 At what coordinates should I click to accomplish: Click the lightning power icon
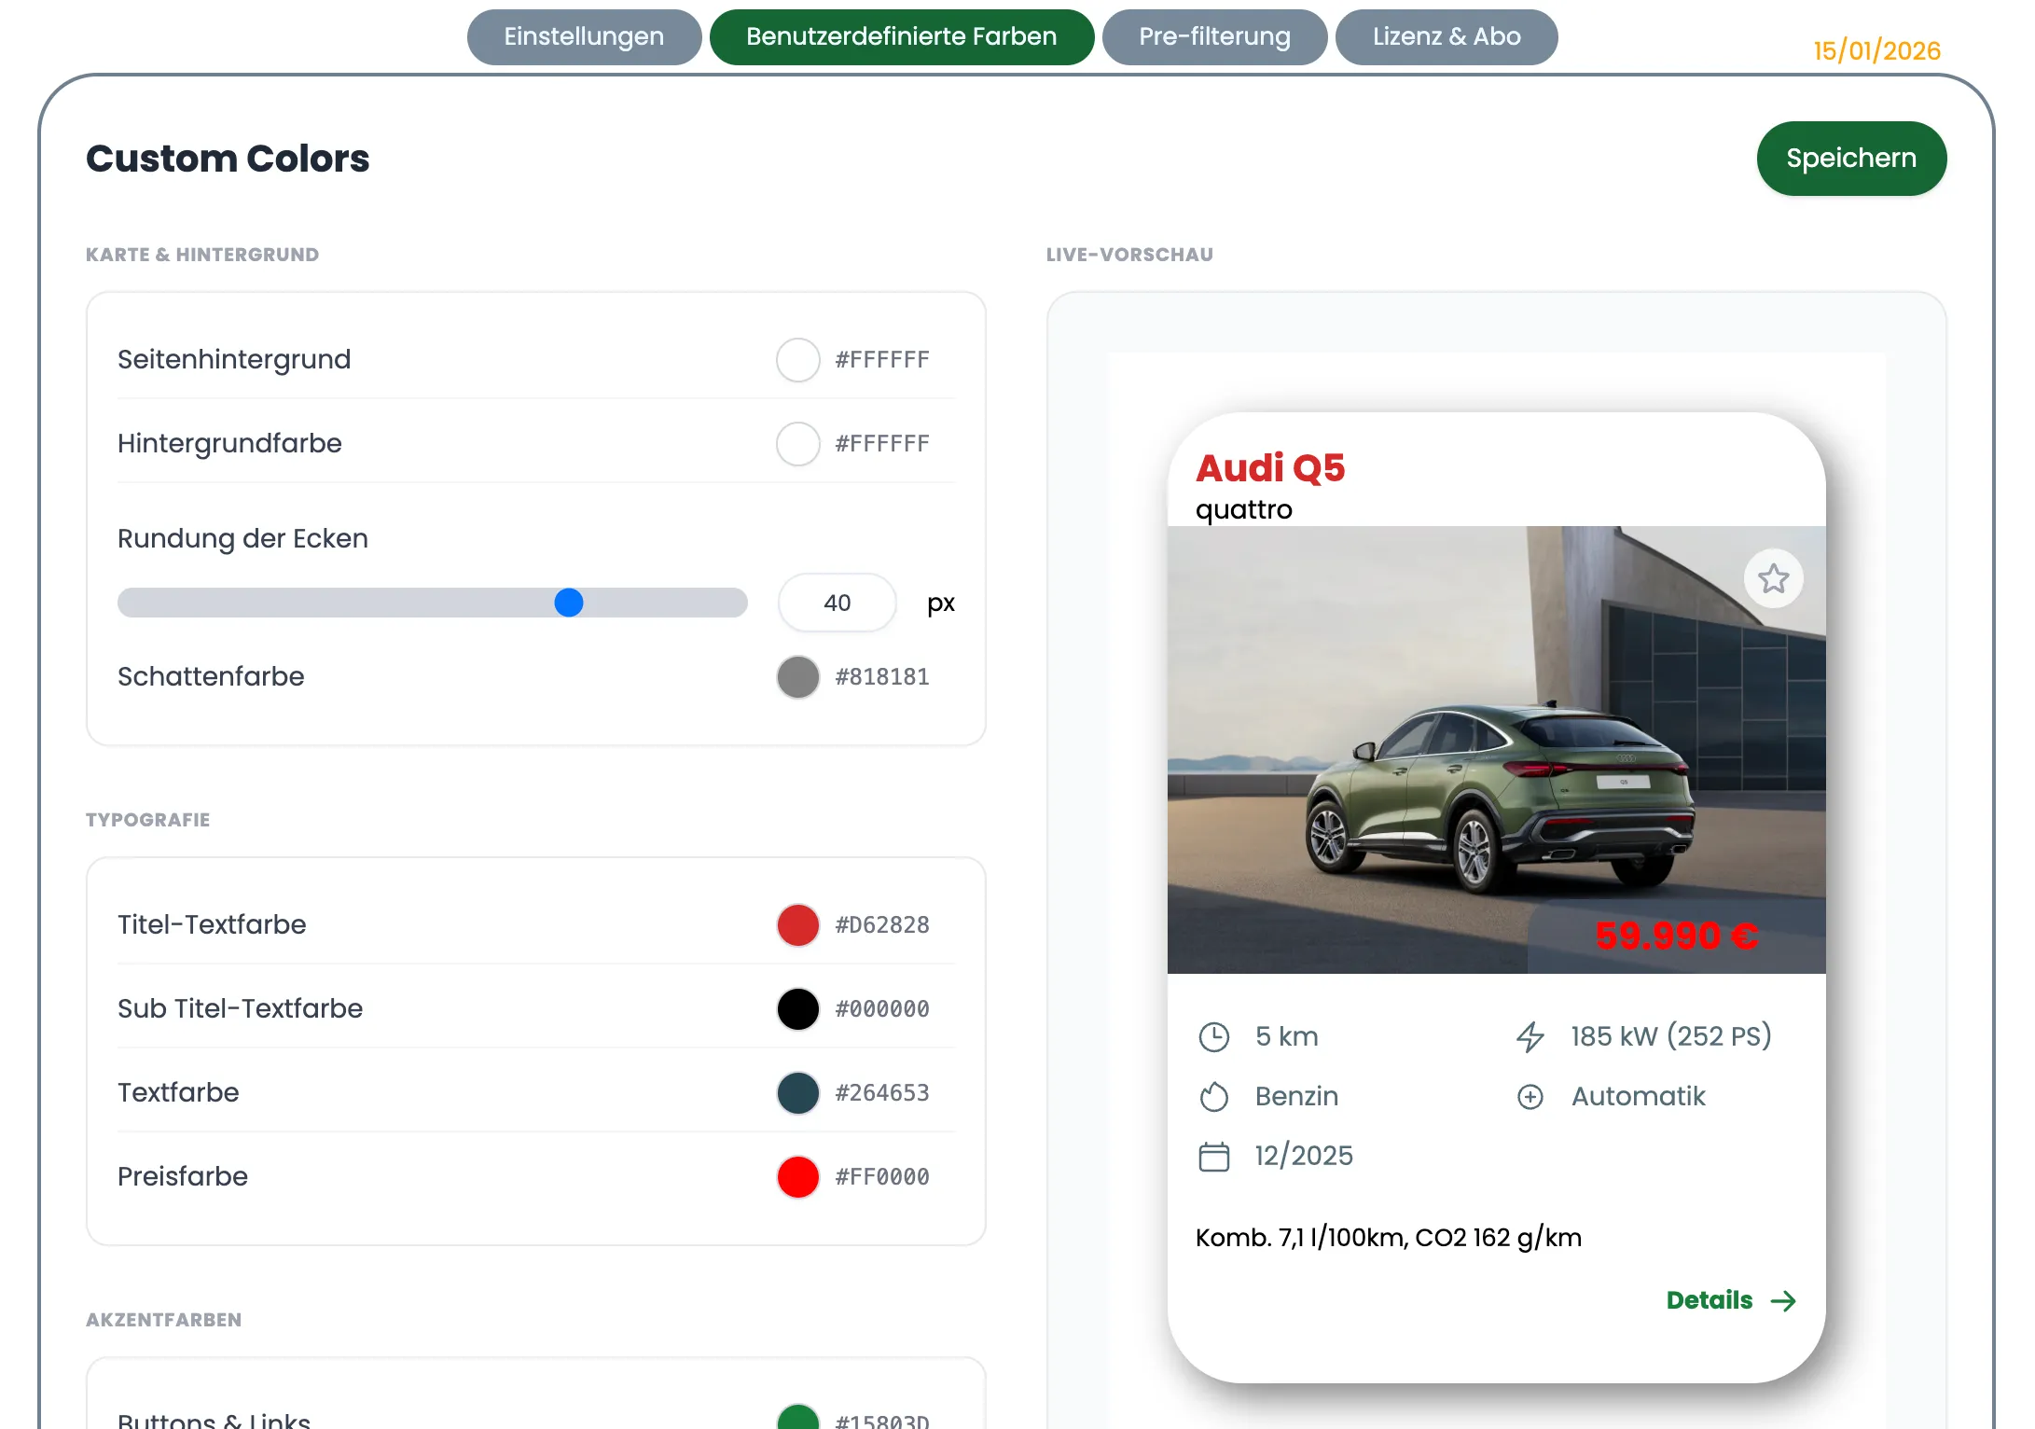(1530, 1035)
